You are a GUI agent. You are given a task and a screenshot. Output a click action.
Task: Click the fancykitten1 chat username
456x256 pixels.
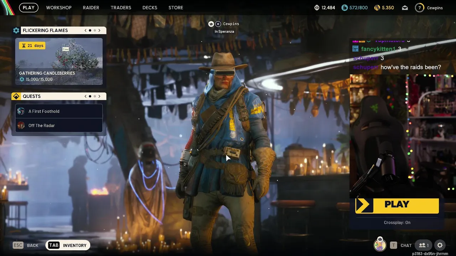378,49
